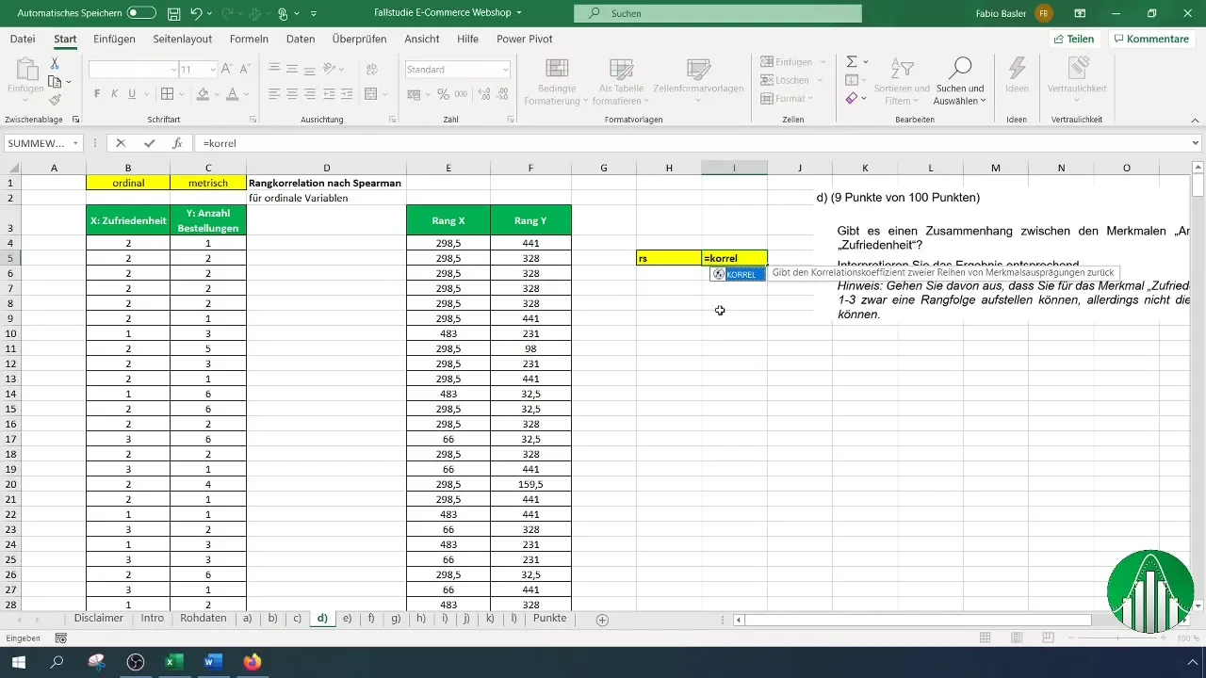Viewport: 1206px width, 678px height.
Task: Click the Suchen search box
Action: click(x=717, y=14)
